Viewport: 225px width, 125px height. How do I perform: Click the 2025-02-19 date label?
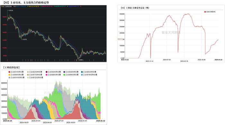tap(184, 61)
